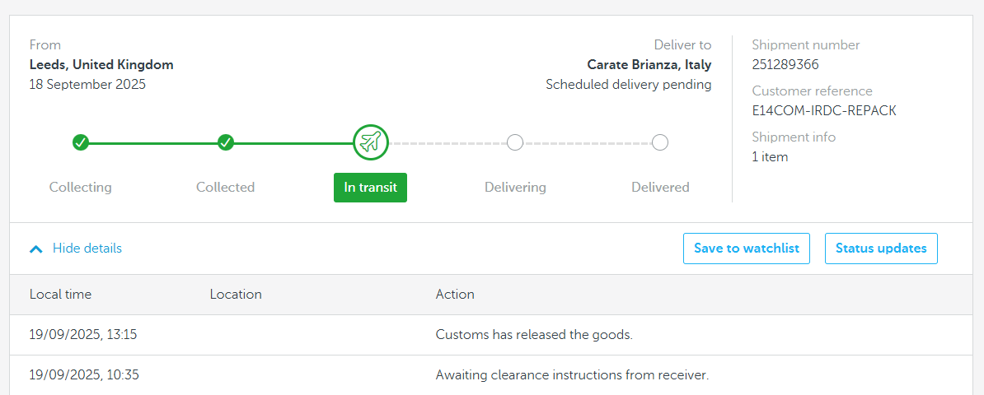Click the airplane In transit icon
Screen dimensions: 984x395
[x=371, y=142]
